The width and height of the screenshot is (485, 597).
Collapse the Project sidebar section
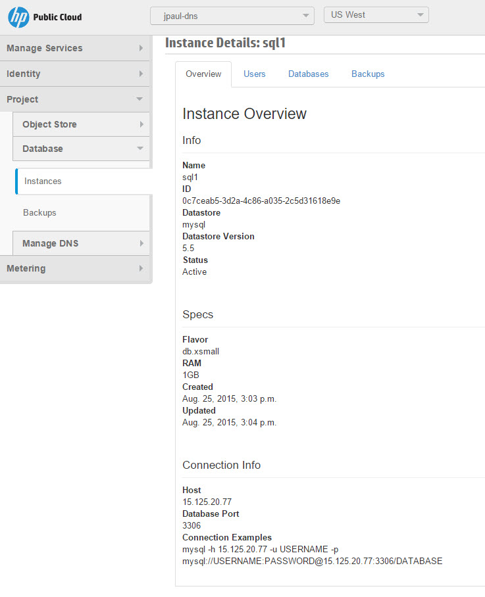point(74,99)
